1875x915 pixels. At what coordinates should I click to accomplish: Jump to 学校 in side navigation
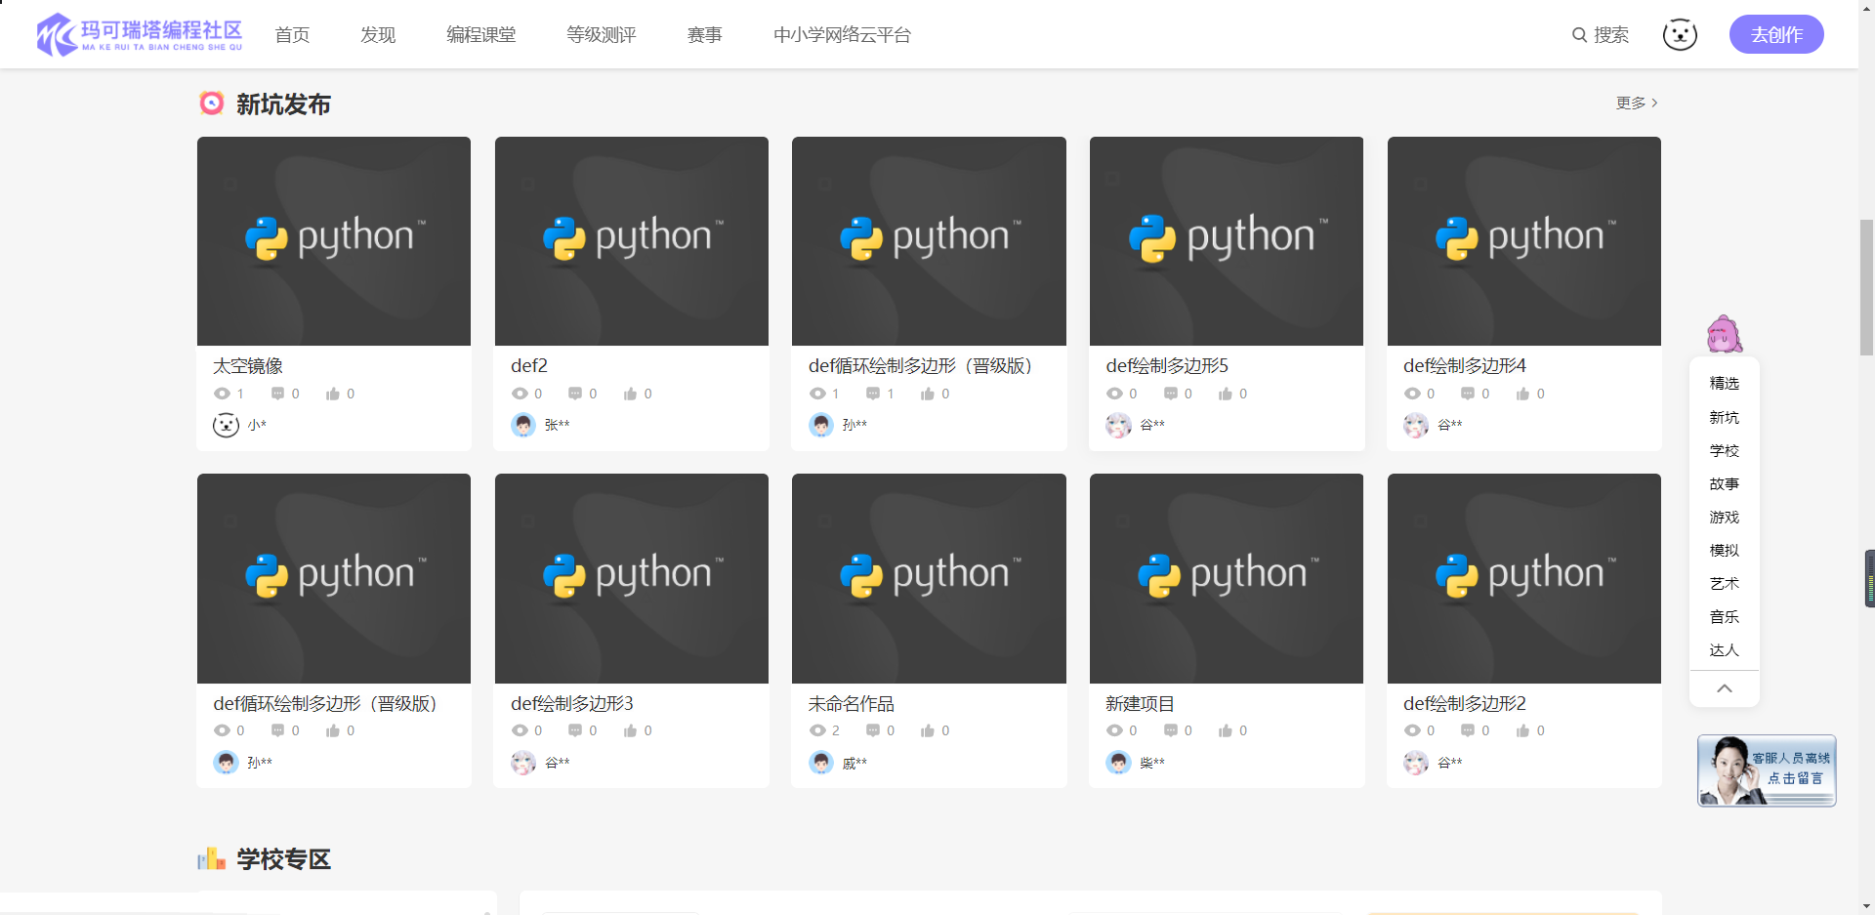(x=1725, y=451)
